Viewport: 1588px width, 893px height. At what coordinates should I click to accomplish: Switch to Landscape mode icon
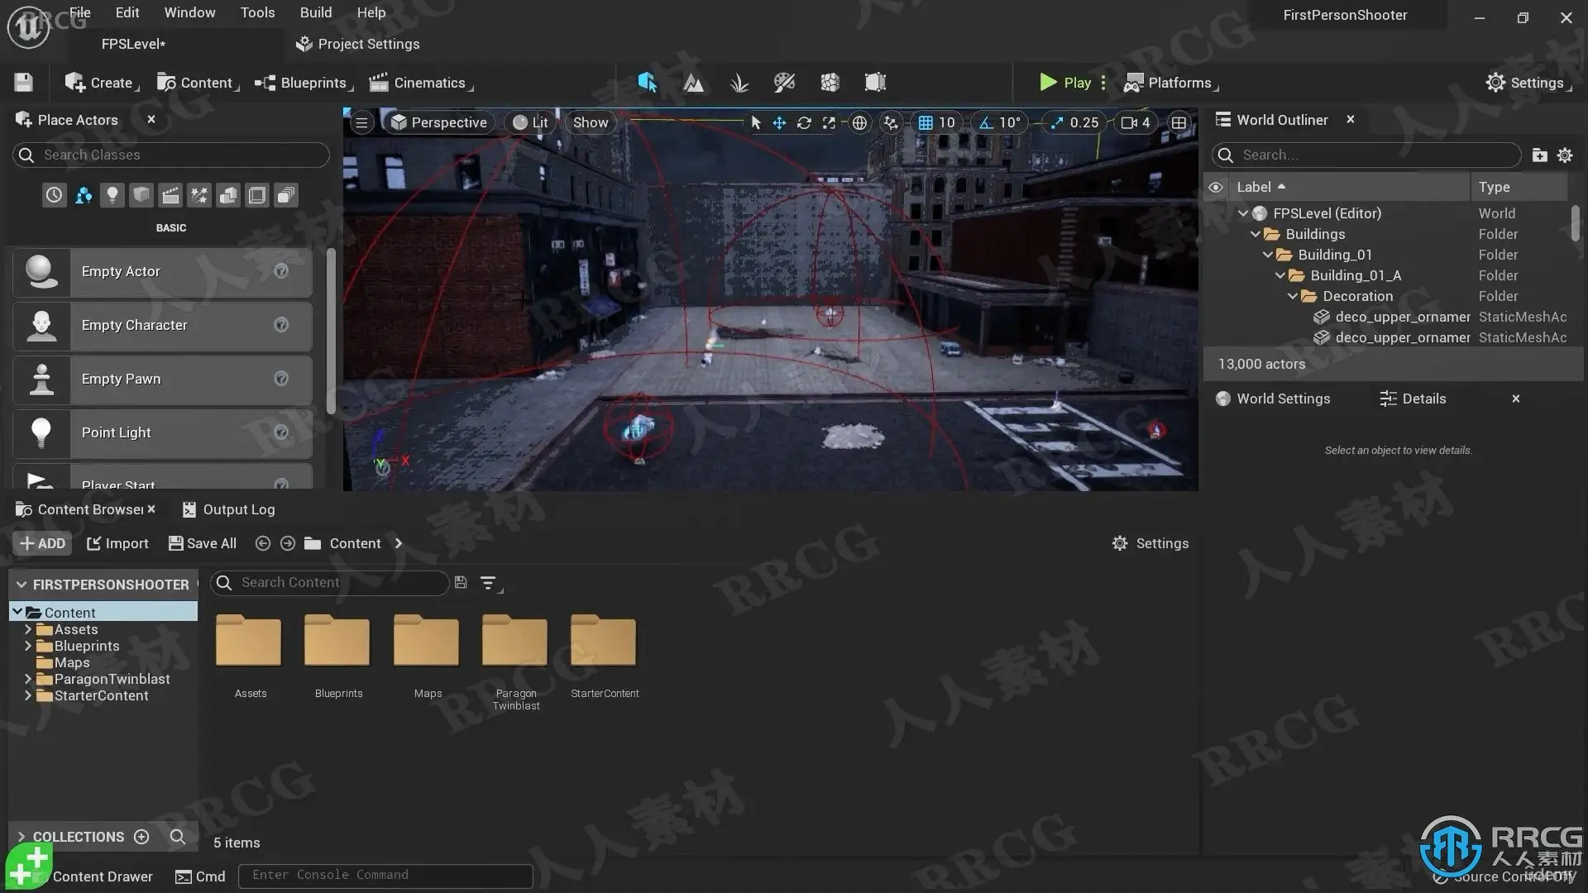tap(693, 82)
